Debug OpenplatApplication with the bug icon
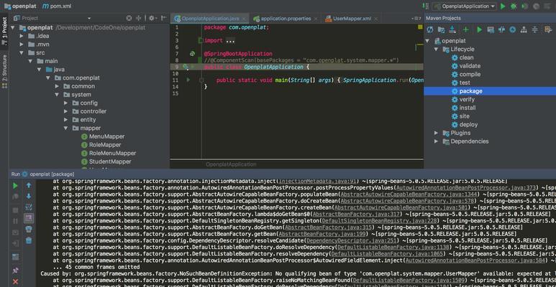 [514, 6]
